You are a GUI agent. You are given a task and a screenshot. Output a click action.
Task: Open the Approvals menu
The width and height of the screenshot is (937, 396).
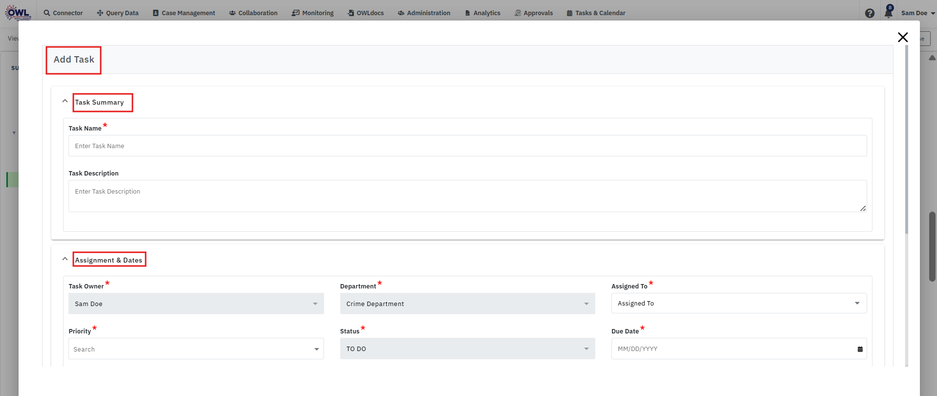tap(534, 13)
